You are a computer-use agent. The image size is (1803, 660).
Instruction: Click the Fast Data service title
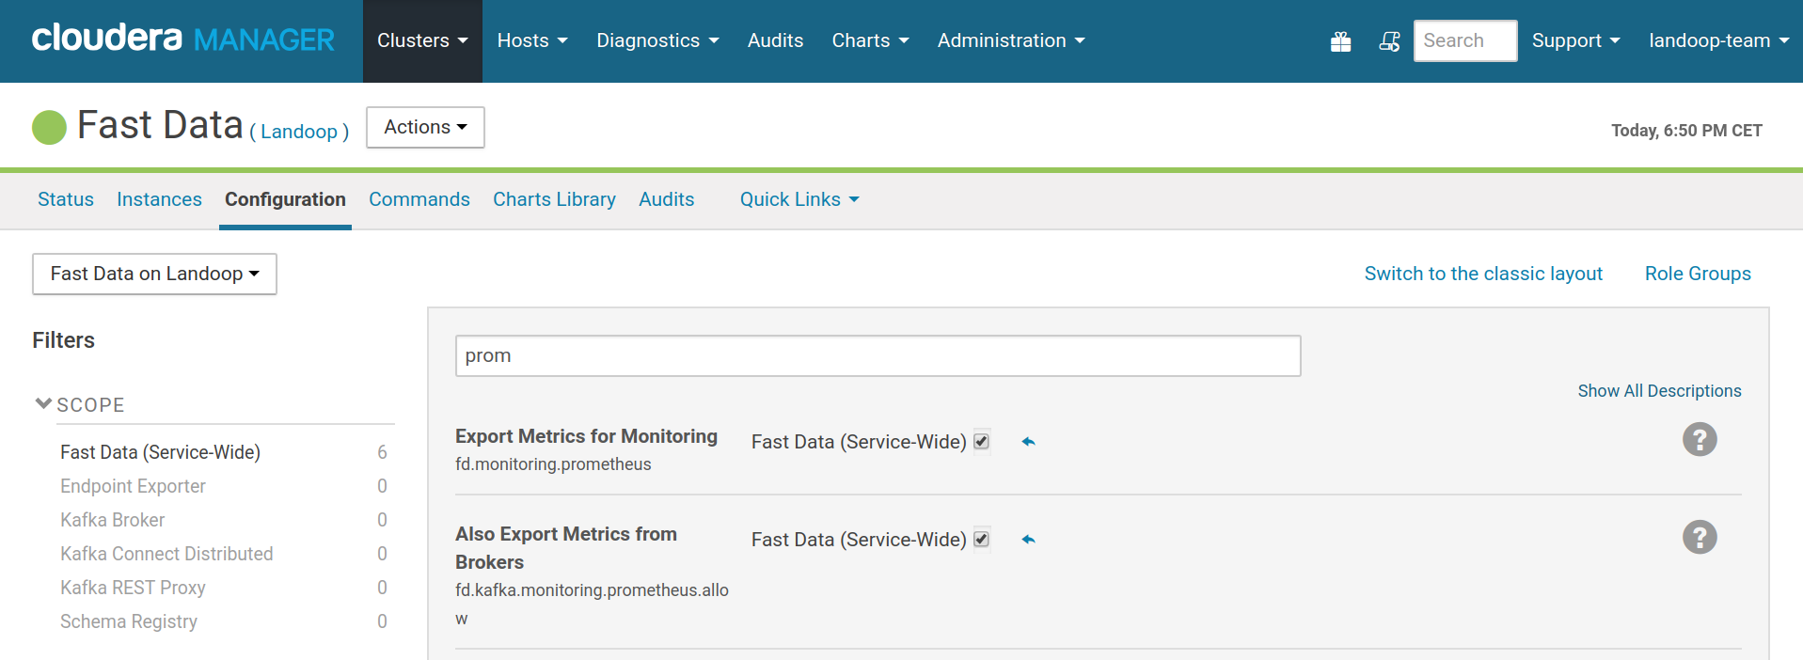160,125
